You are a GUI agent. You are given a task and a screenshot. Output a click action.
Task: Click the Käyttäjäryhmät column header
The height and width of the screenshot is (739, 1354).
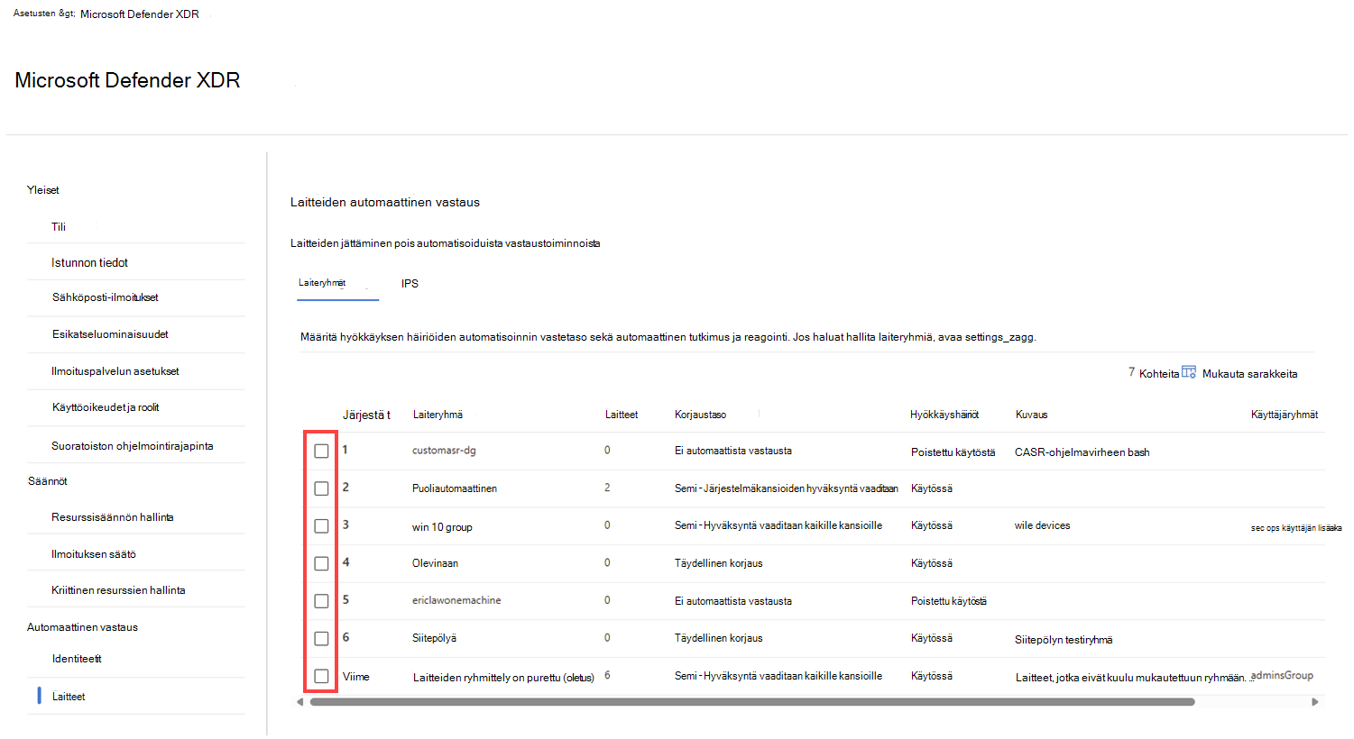(1284, 415)
